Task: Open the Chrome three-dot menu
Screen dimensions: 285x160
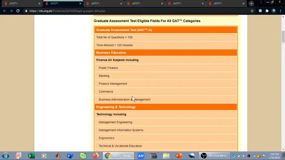Action: tap(281, 11)
